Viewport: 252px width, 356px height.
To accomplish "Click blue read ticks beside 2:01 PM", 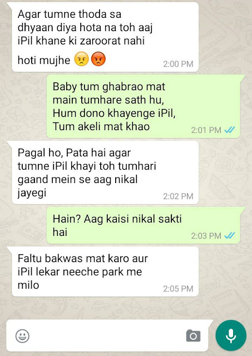I will click(x=230, y=130).
